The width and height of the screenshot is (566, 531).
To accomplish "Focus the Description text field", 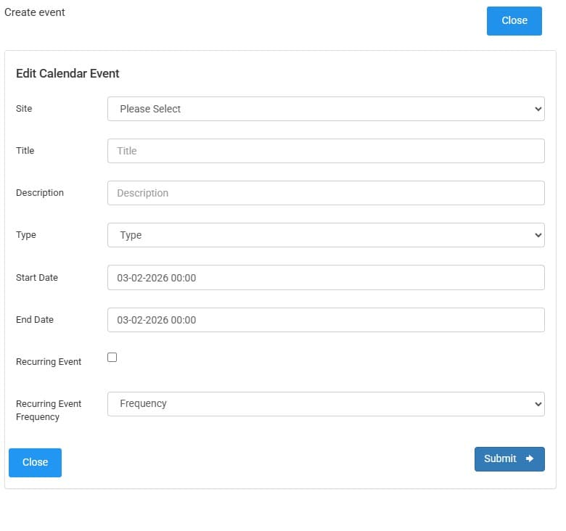I will pyautogui.click(x=326, y=193).
